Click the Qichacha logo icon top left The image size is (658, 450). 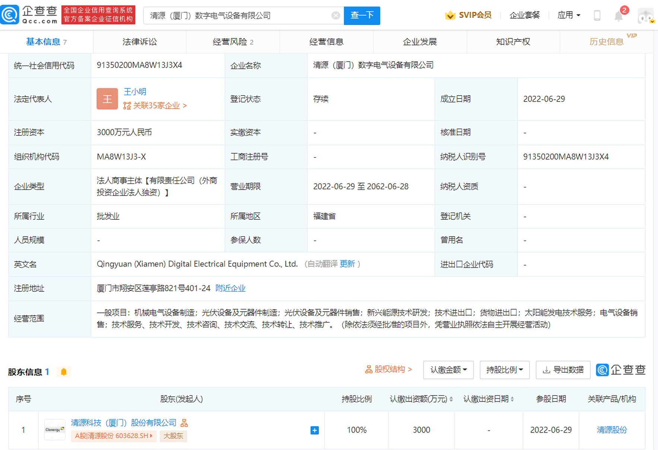[x=10, y=14]
